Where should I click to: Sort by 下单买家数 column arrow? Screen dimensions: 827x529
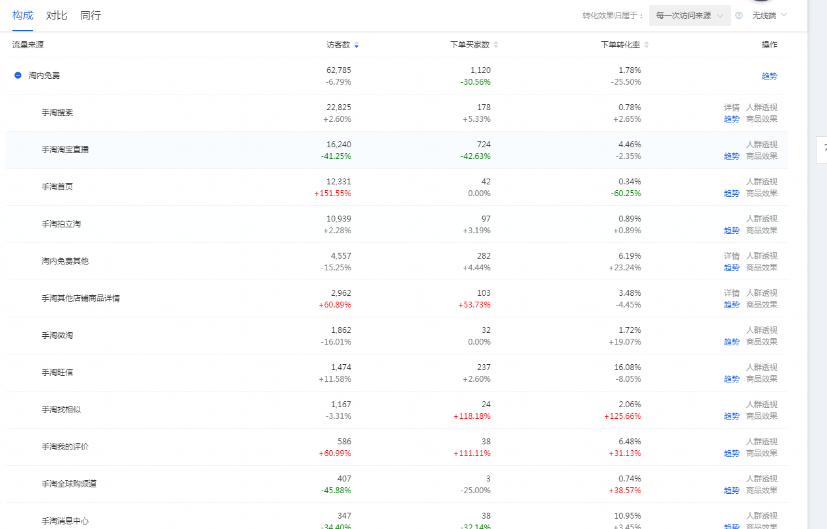tap(495, 45)
